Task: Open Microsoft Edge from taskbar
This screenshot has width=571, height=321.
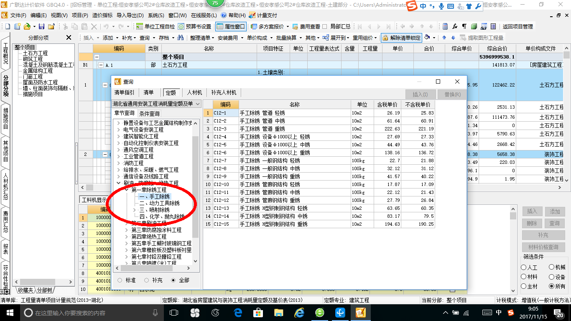Action: [238, 313]
